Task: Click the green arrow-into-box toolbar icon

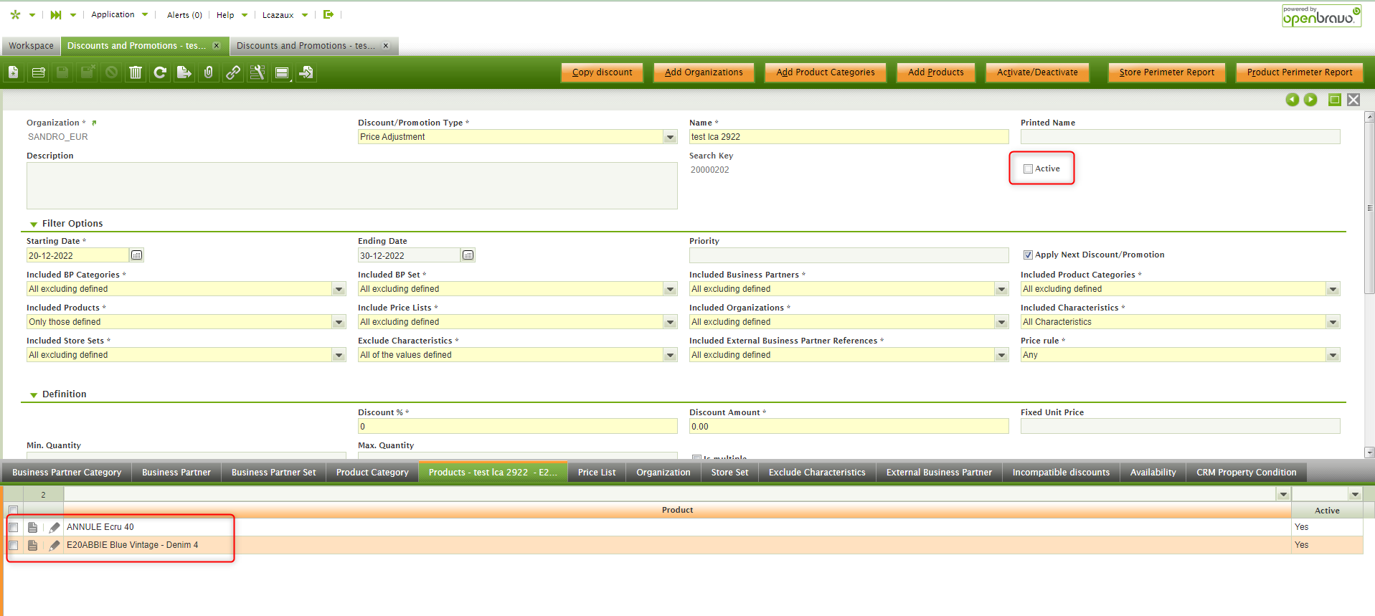Action: coord(306,72)
